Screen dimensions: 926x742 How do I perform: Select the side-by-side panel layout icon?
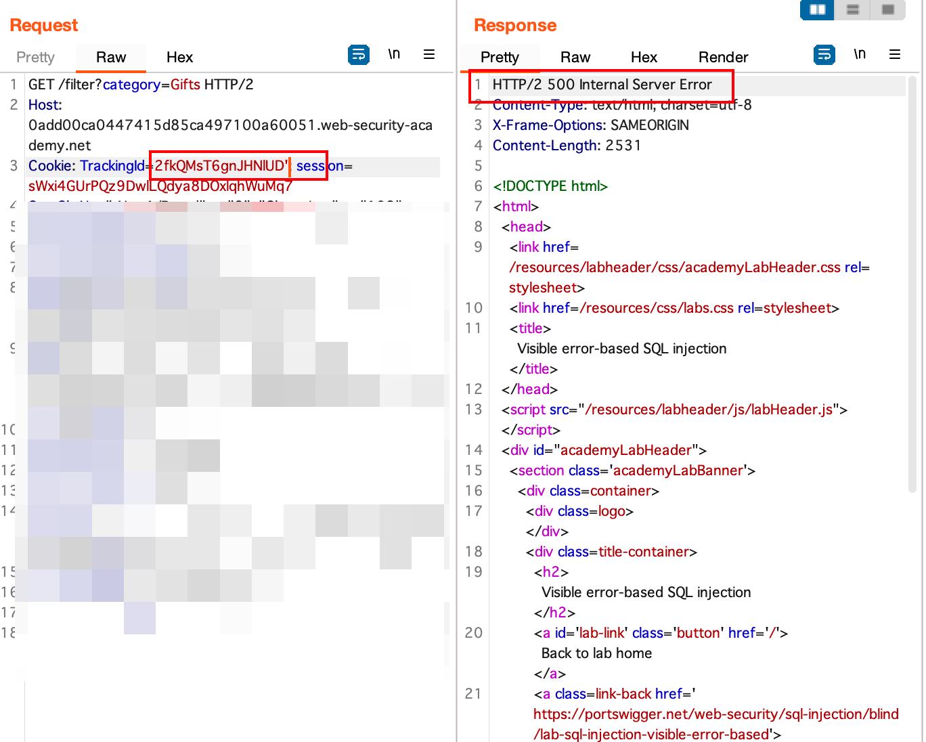816,10
